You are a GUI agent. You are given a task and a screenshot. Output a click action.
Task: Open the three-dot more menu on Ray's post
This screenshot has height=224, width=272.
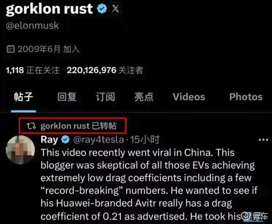coord(263,140)
